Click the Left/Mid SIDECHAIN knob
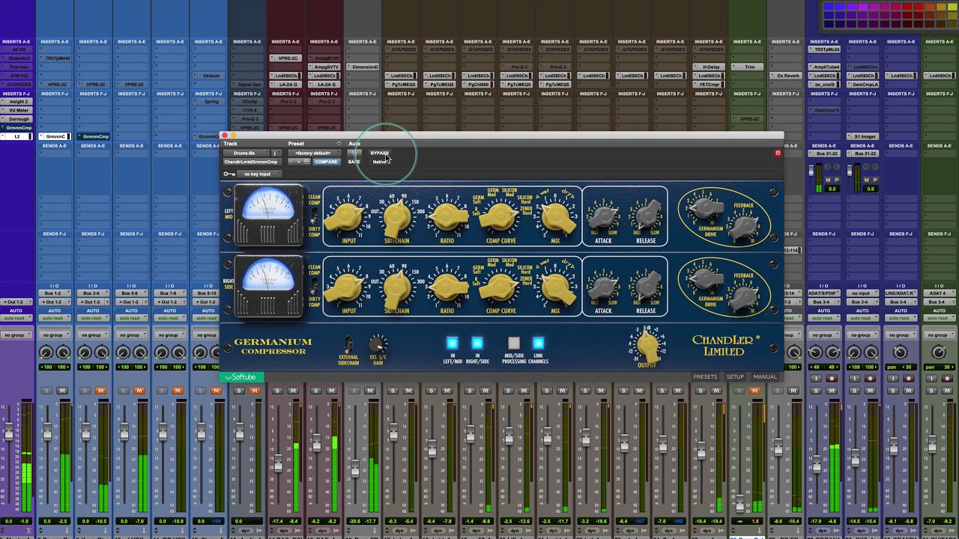959x539 pixels. click(x=397, y=218)
